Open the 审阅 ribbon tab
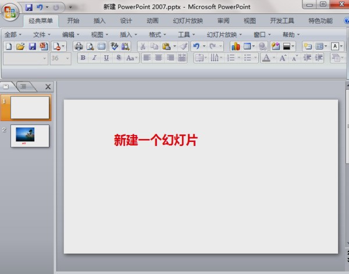Viewport: 349px width, 274px height. tap(223, 20)
